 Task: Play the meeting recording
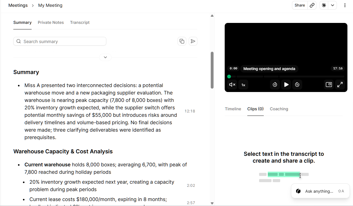(286, 85)
